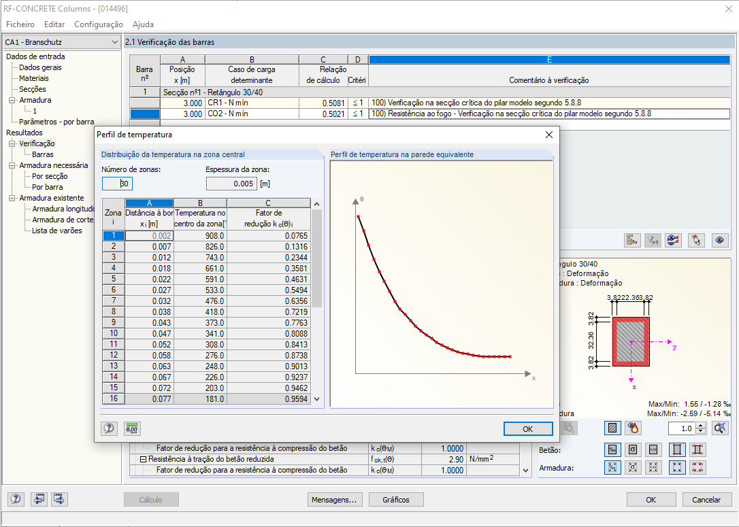Select Parâmetros - por barra tree item
739x527 pixels.
click(x=56, y=122)
